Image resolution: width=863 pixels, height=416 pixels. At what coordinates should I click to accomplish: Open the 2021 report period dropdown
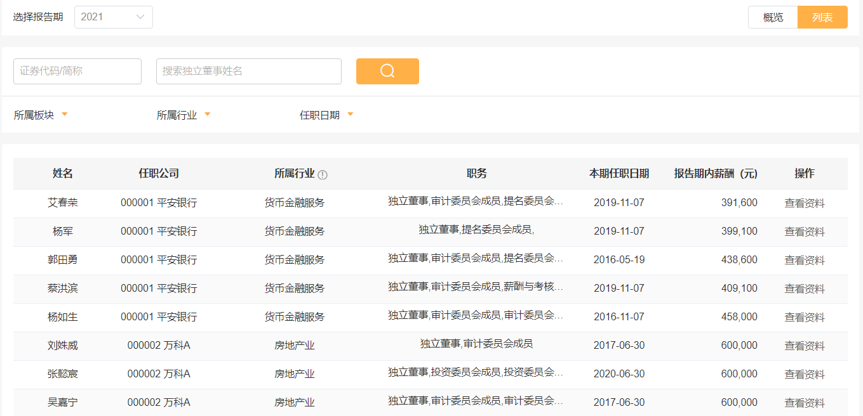[114, 17]
